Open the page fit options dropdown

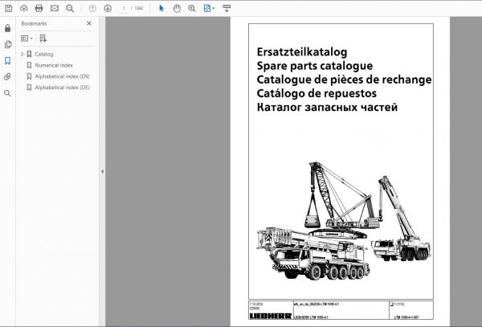209,8
